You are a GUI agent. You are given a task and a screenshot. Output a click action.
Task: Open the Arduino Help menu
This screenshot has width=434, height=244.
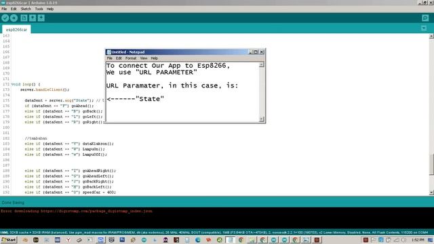point(50,9)
